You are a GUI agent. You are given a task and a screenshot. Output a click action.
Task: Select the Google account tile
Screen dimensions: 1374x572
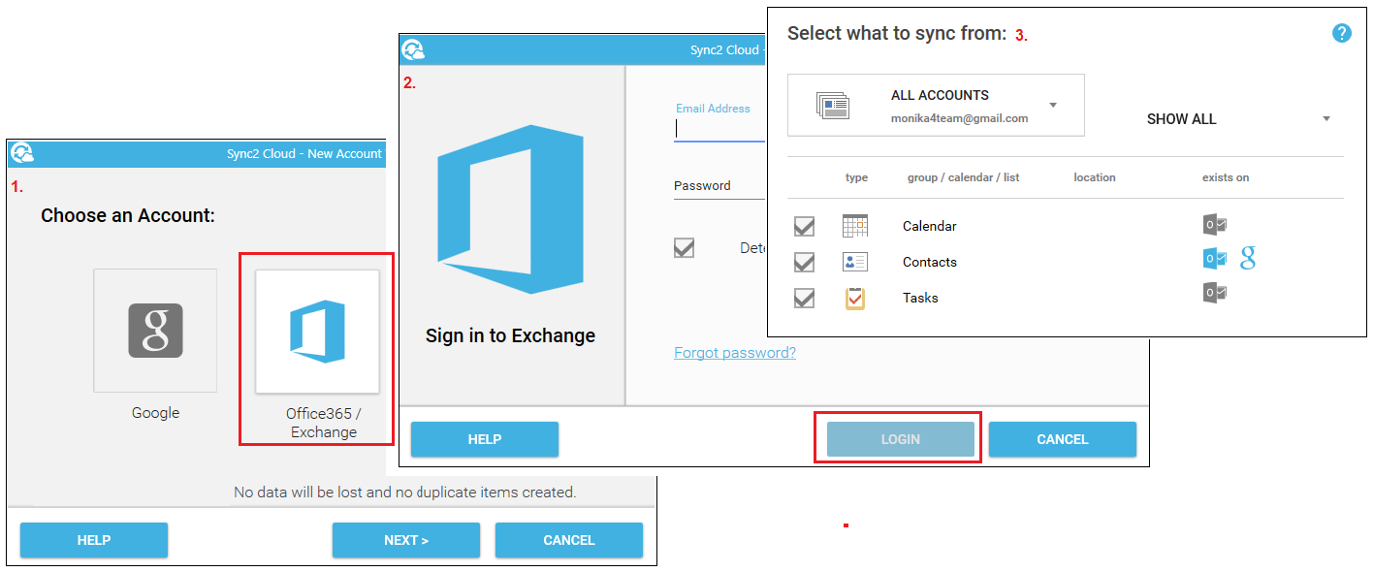[155, 331]
